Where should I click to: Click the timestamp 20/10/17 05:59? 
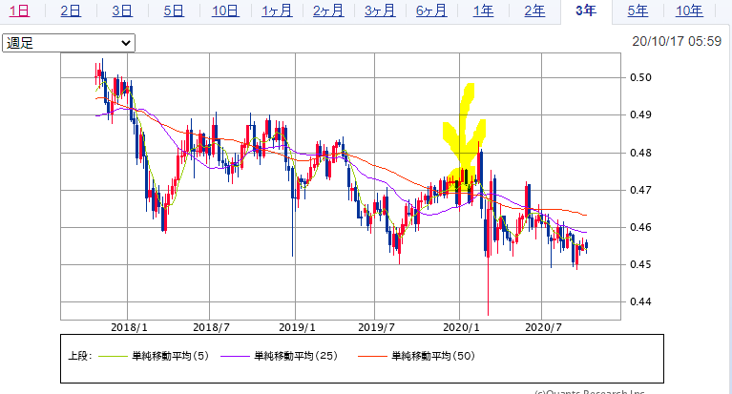677,42
